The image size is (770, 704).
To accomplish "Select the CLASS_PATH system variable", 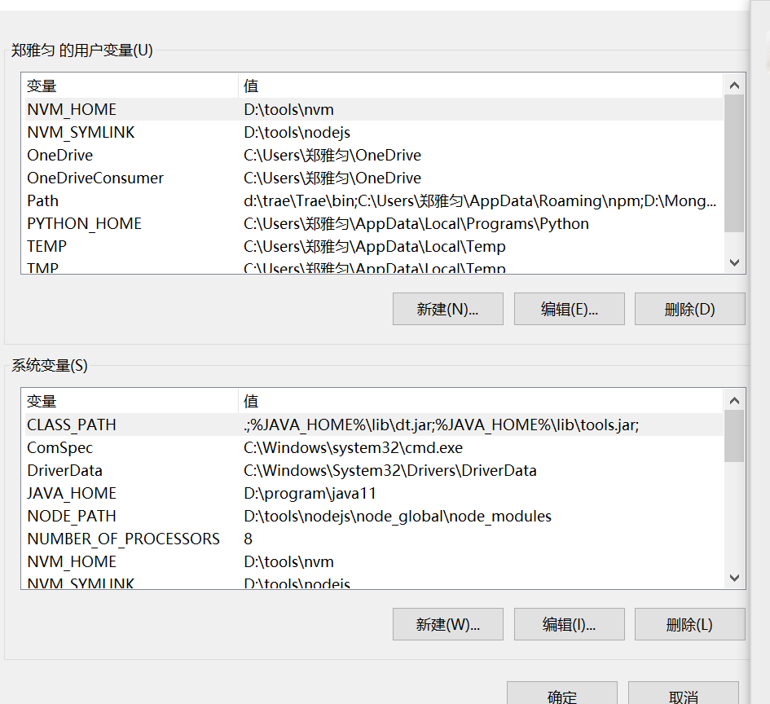I will click(122, 425).
